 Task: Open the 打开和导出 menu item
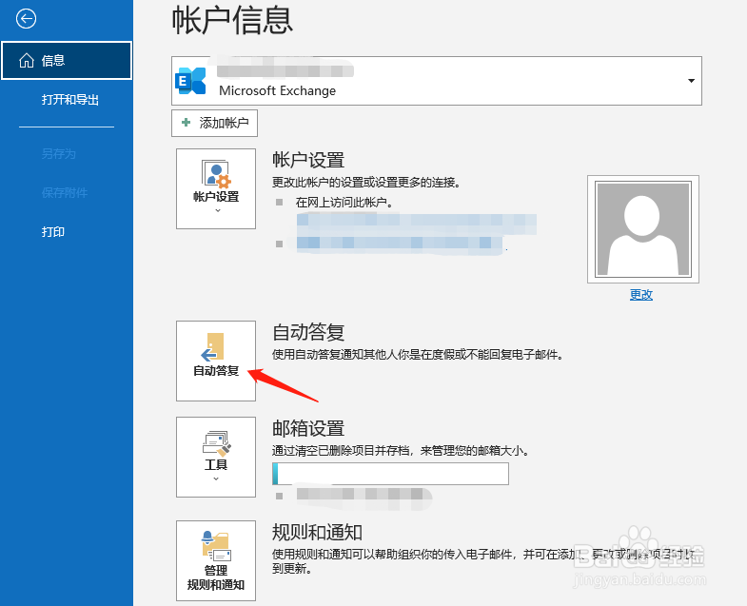pyautogui.click(x=70, y=100)
